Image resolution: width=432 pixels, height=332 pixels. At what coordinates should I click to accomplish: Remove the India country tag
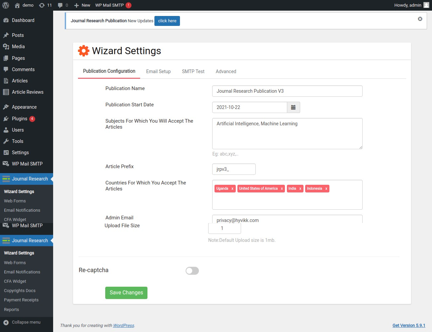click(x=300, y=189)
